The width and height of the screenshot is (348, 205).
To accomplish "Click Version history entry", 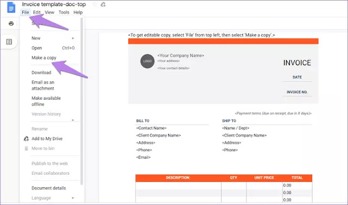I will [46, 114].
